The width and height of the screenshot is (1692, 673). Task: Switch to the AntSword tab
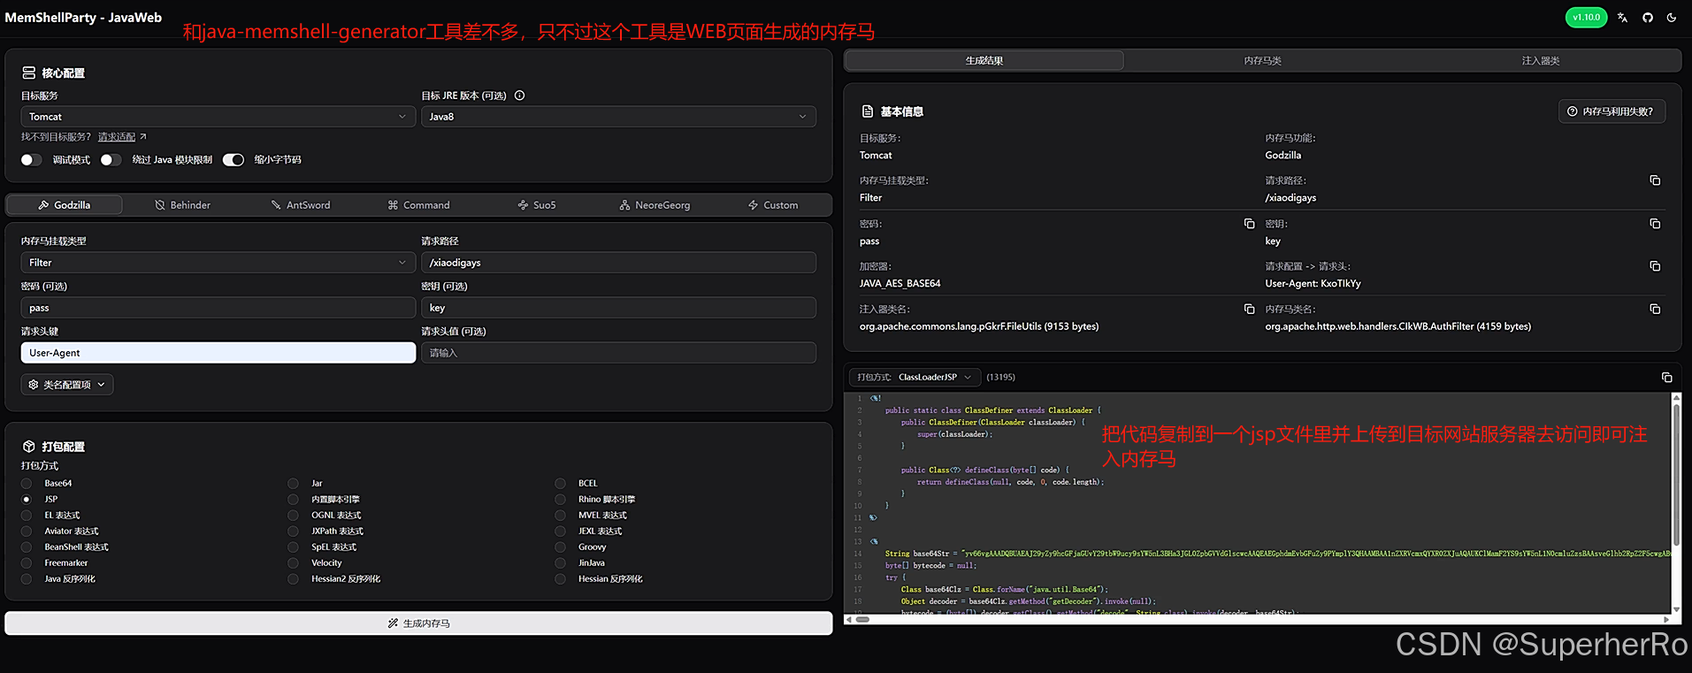point(301,205)
